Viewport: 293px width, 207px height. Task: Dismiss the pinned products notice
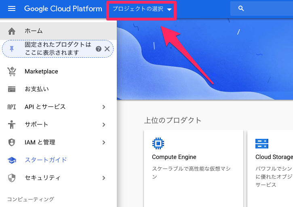pyautogui.click(x=107, y=49)
